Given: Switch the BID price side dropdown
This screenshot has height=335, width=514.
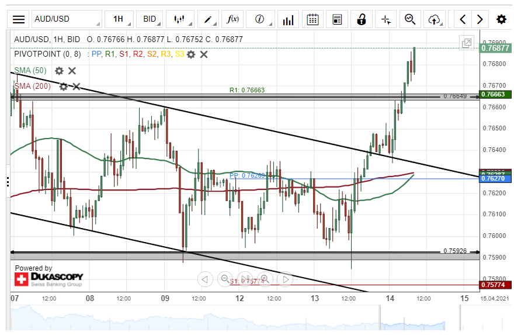Looking at the screenshot, I should pos(150,19).
